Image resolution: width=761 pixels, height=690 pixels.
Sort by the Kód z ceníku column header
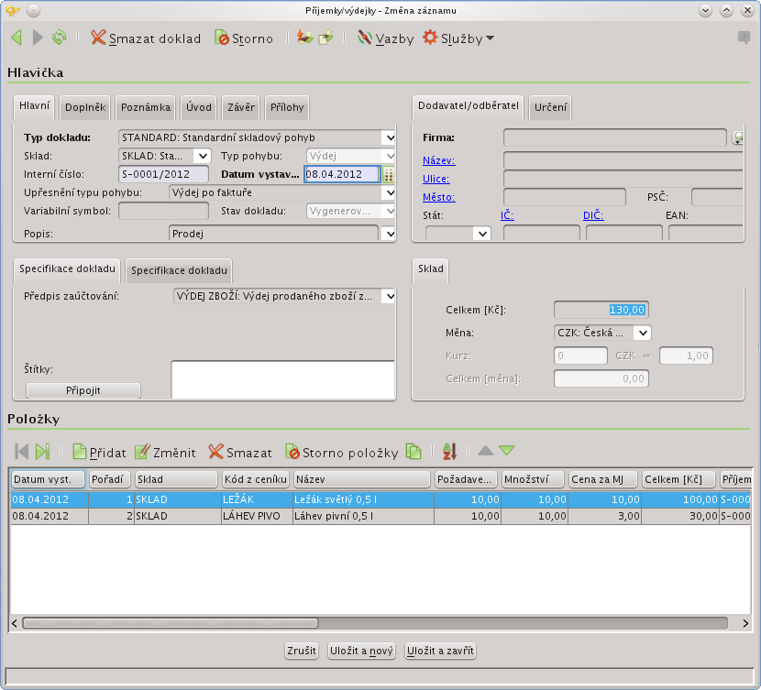click(x=255, y=479)
